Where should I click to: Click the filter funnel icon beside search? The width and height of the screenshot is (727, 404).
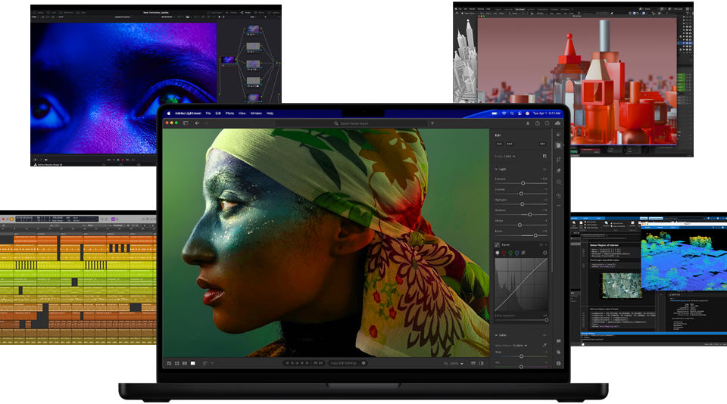(x=432, y=123)
